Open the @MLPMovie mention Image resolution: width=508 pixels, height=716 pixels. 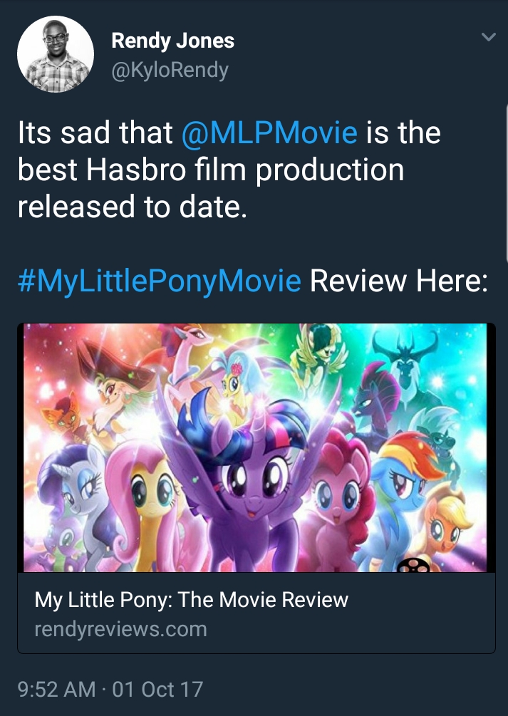(x=269, y=133)
